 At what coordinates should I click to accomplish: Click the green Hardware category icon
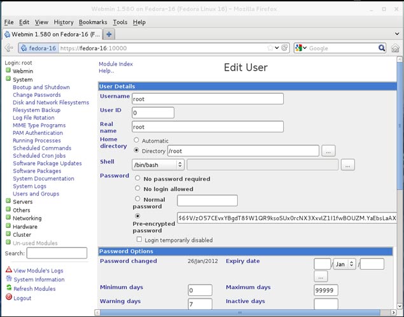click(x=8, y=226)
